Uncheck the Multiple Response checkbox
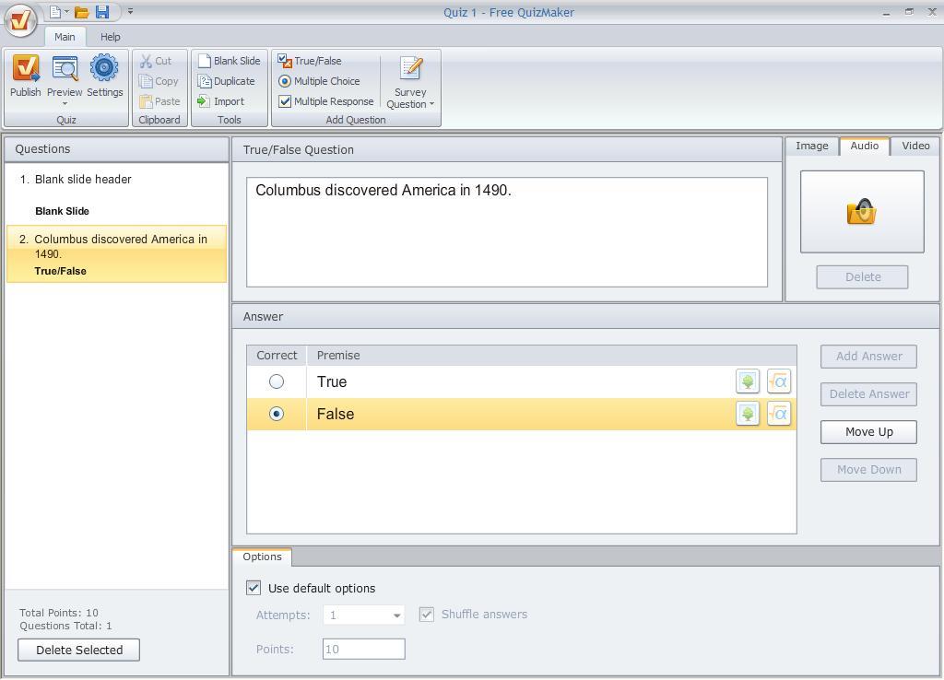This screenshot has width=944, height=680. coord(285,101)
